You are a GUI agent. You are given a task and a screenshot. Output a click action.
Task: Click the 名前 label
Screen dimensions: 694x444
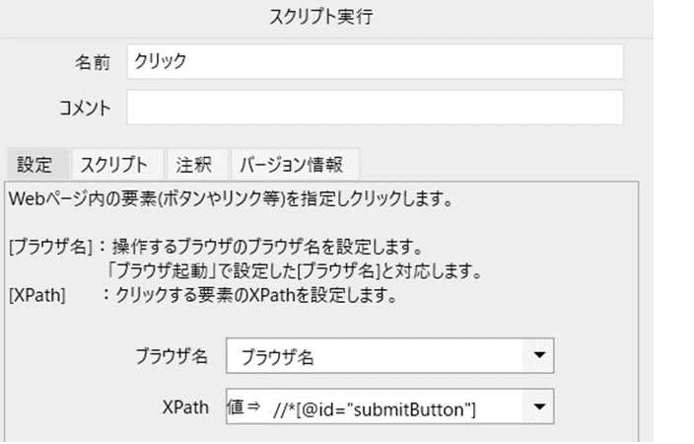pyautogui.click(x=93, y=62)
